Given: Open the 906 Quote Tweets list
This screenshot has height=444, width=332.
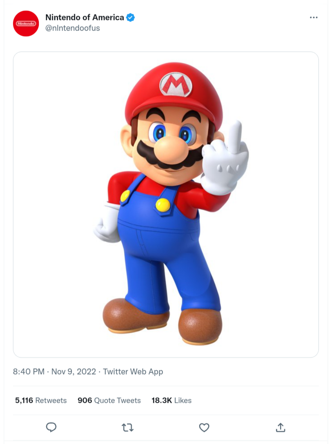Looking at the screenshot, I should pos(109,400).
